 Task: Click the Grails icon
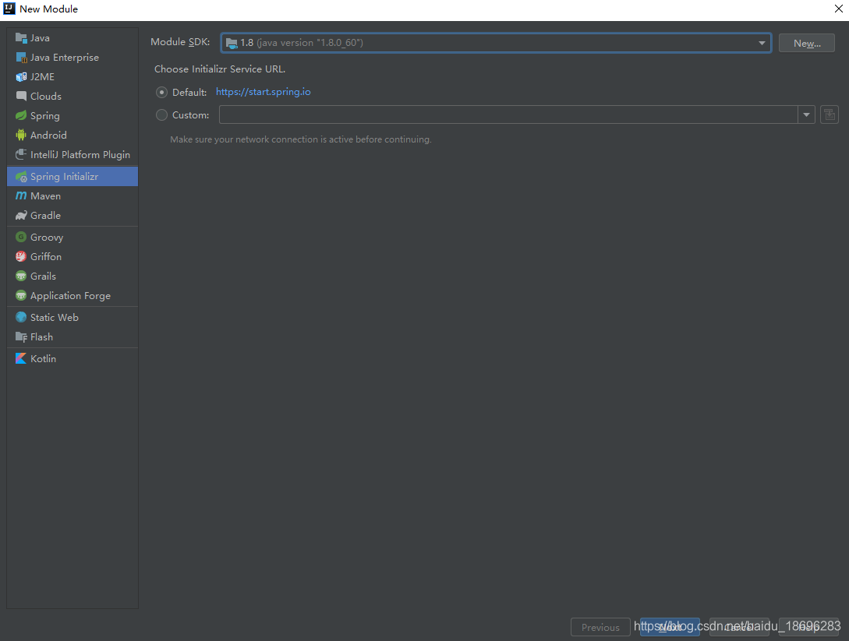tap(21, 276)
